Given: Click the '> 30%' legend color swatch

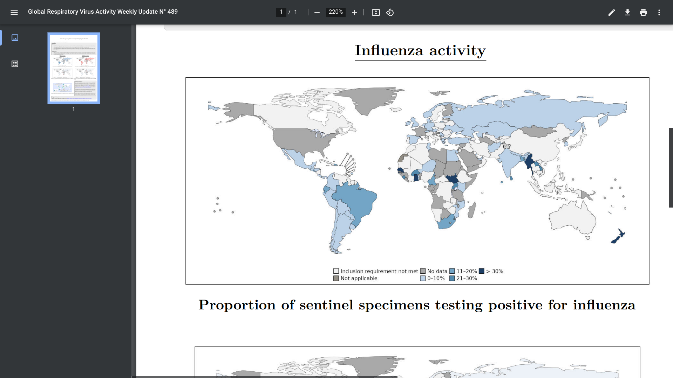Looking at the screenshot, I should (x=482, y=271).
